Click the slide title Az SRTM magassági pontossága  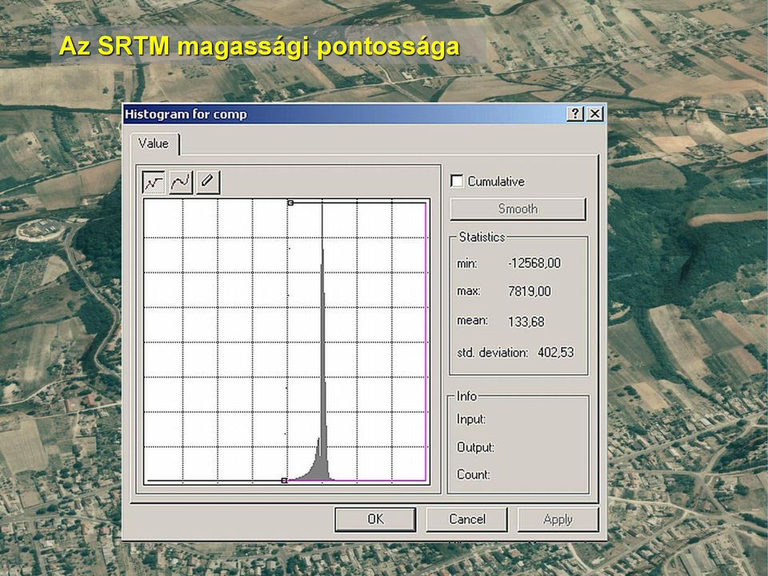point(259,46)
